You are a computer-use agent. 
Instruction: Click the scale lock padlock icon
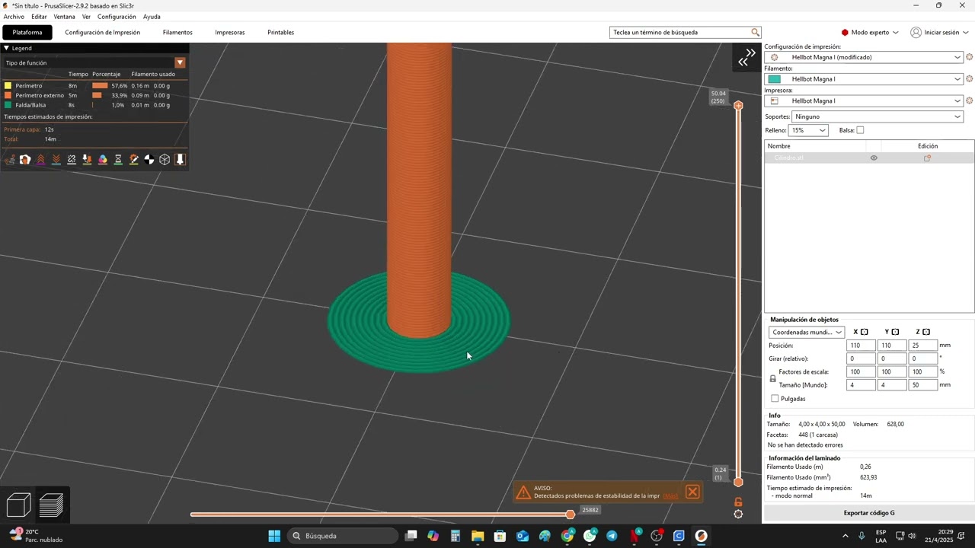coord(772,378)
